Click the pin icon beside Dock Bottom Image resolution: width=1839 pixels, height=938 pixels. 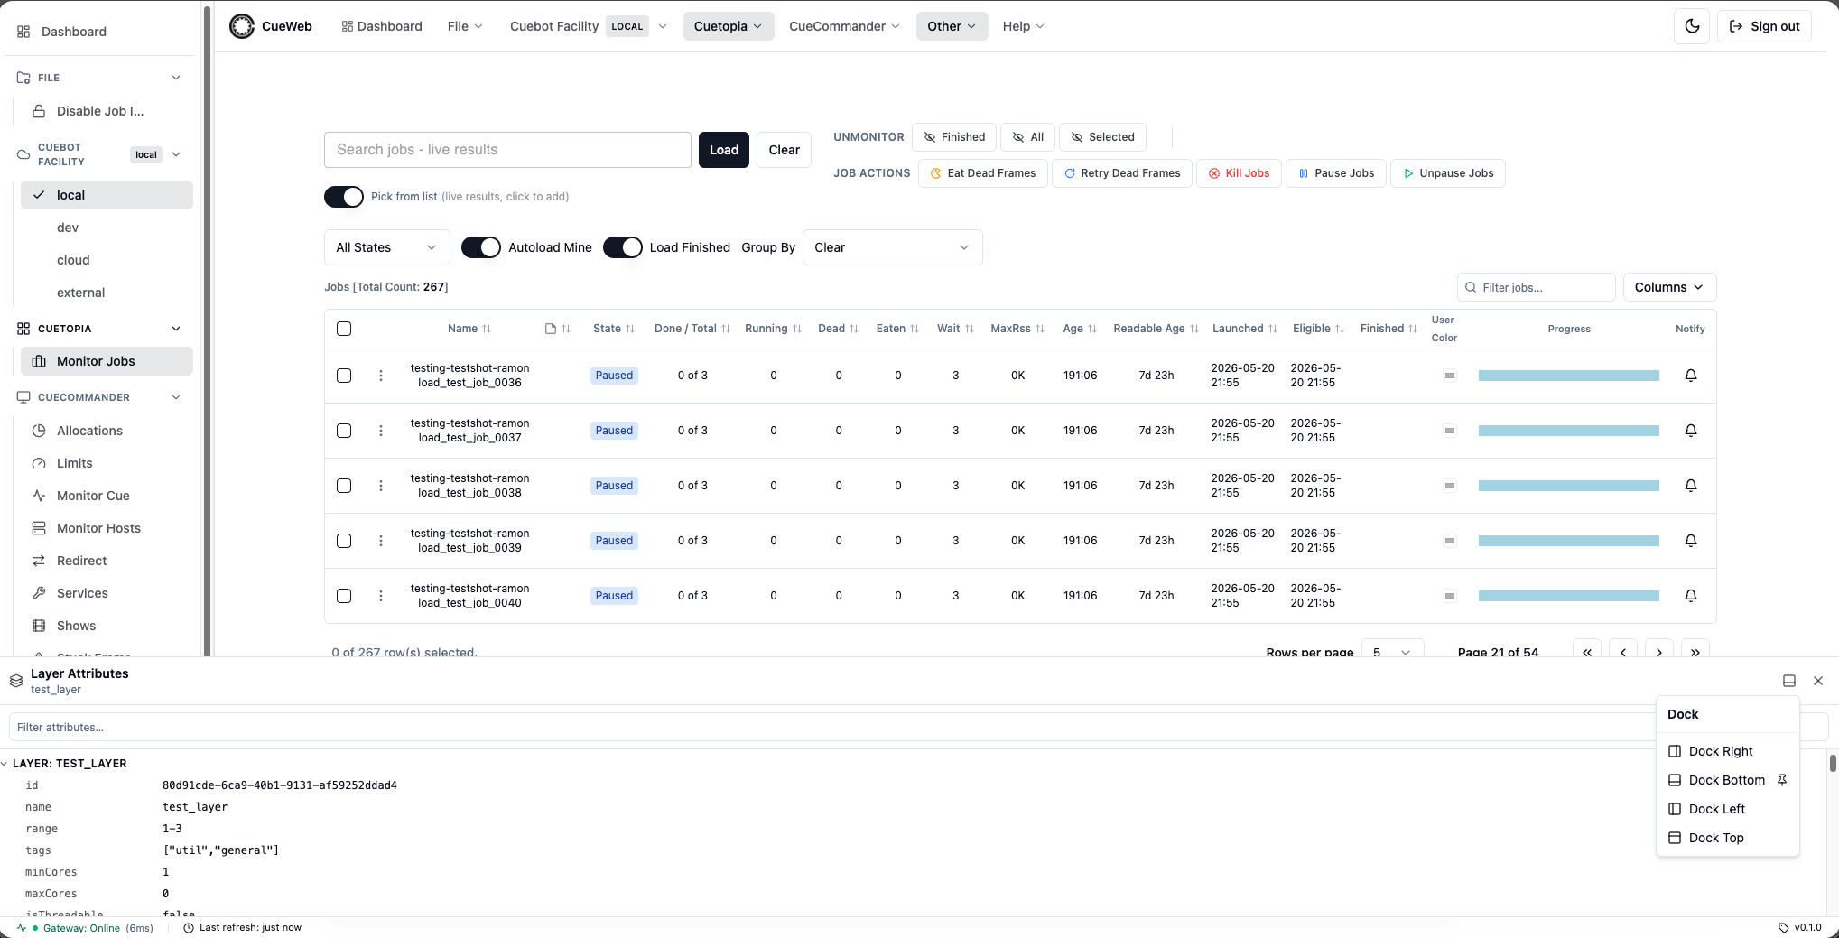coord(1782,780)
